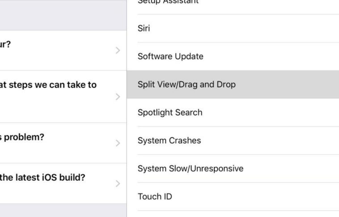The width and height of the screenshot is (339, 217).
Task: Pick Spotlight Search from the topic list
Action: 170,112
